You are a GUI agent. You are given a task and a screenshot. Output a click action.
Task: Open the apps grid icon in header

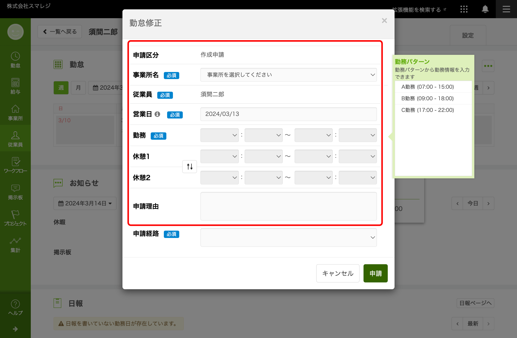click(x=464, y=9)
